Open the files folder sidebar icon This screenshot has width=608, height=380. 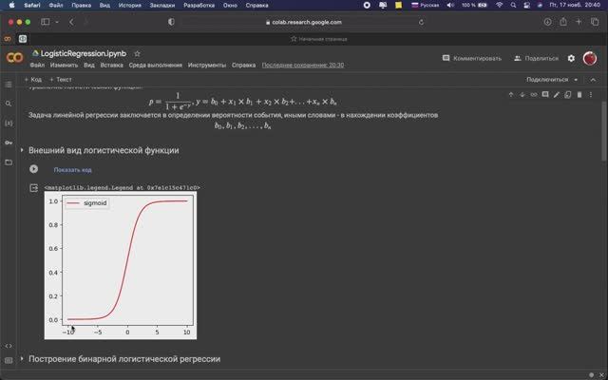pos(9,162)
